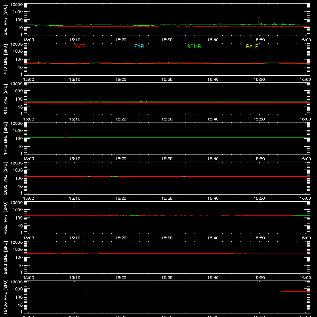Click the 10 tick of the 1415 MHz plot

20,147
